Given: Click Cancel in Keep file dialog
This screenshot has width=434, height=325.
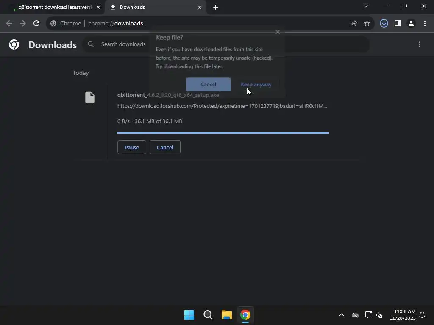Looking at the screenshot, I should [x=208, y=84].
